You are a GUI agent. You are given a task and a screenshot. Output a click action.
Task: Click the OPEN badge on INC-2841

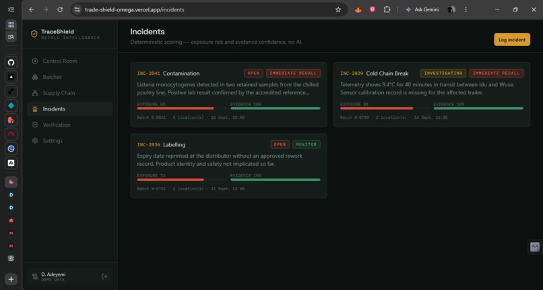tap(253, 73)
